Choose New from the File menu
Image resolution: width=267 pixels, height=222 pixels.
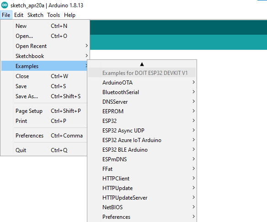(x=45, y=26)
